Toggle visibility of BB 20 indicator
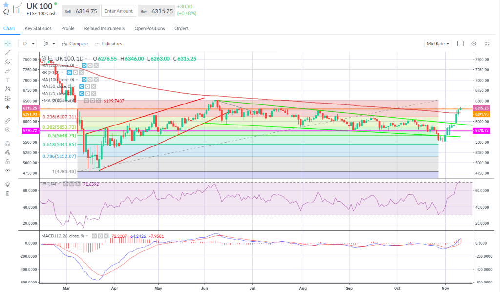This screenshot has width=500, height=292. coord(69,73)
